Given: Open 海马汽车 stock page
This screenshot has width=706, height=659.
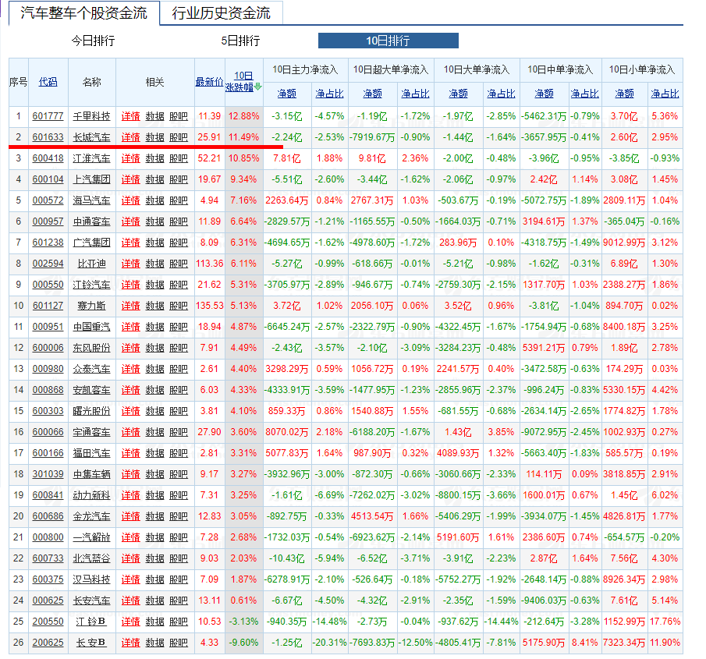Looking at the screenshot, I should [x=92, y=200].
